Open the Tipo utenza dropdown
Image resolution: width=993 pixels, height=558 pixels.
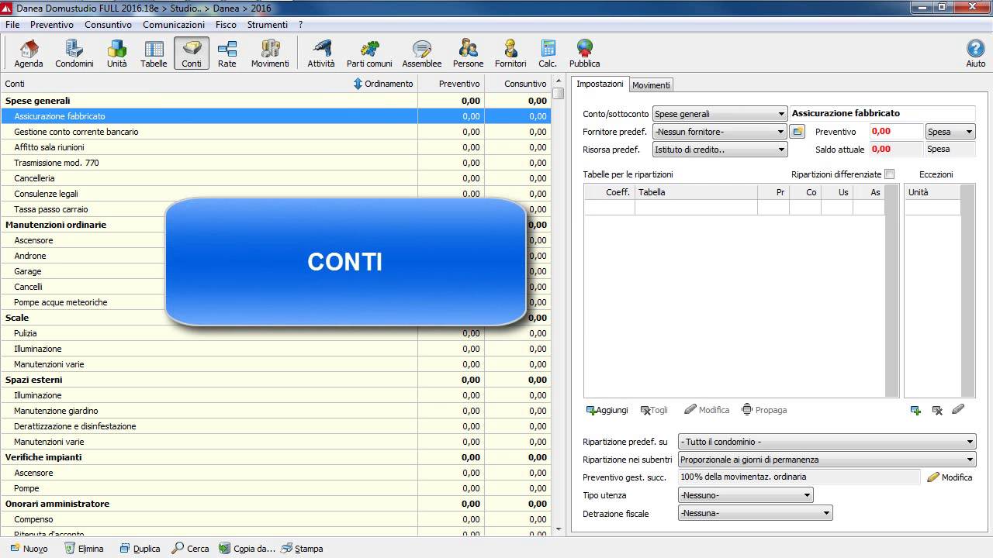pos(746,495)
